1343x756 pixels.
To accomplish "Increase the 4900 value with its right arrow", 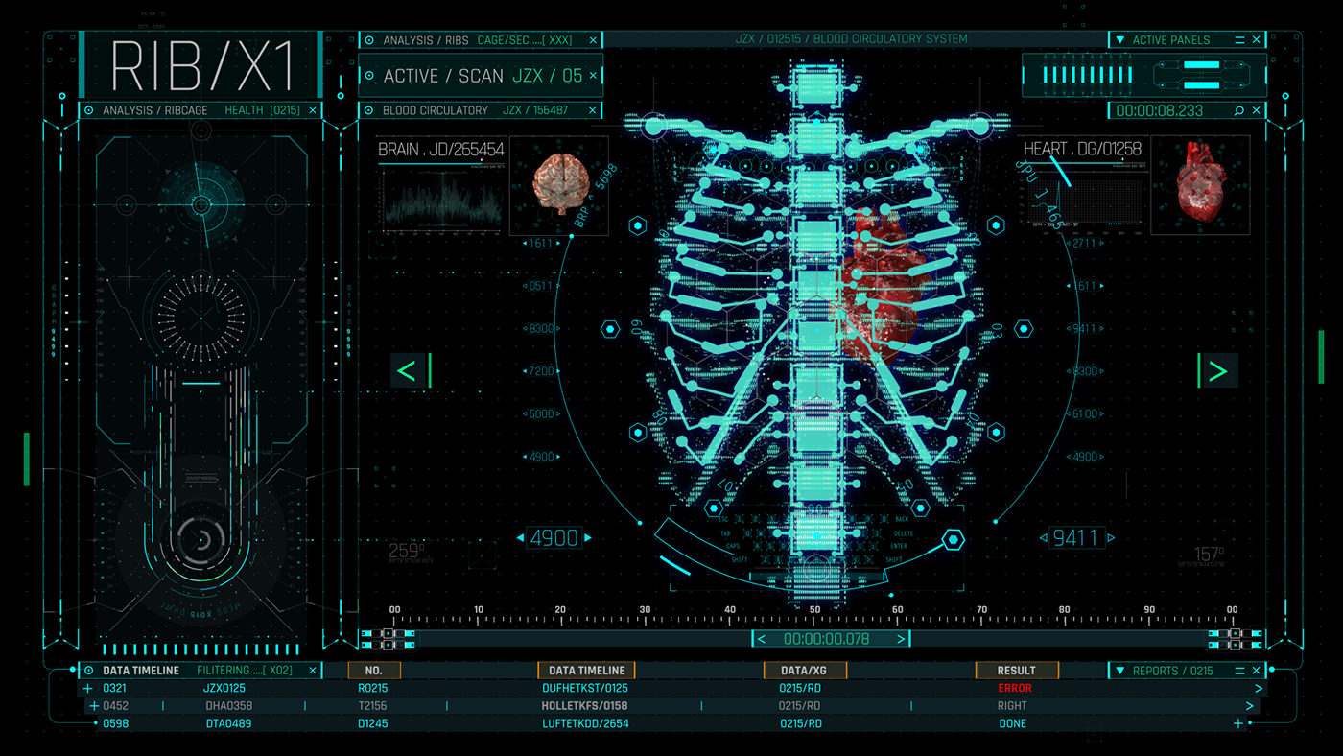I will click(589, 538).
